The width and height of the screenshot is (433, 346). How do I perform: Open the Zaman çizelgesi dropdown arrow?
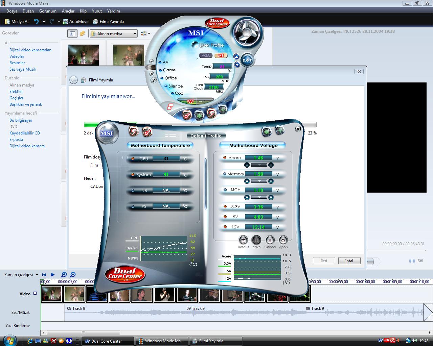coord(37,275)
